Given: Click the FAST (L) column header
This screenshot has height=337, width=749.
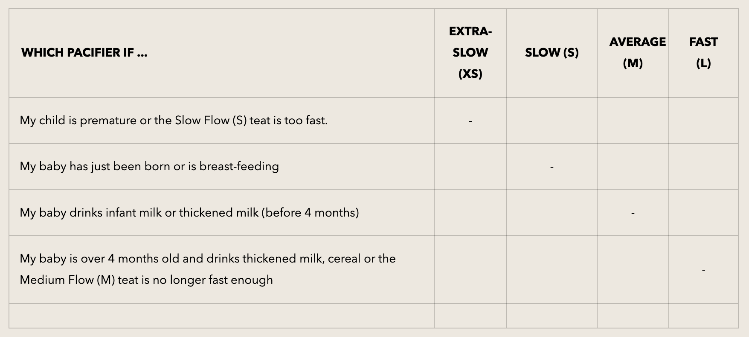Looking at the screenshot, I should [703, 53].
